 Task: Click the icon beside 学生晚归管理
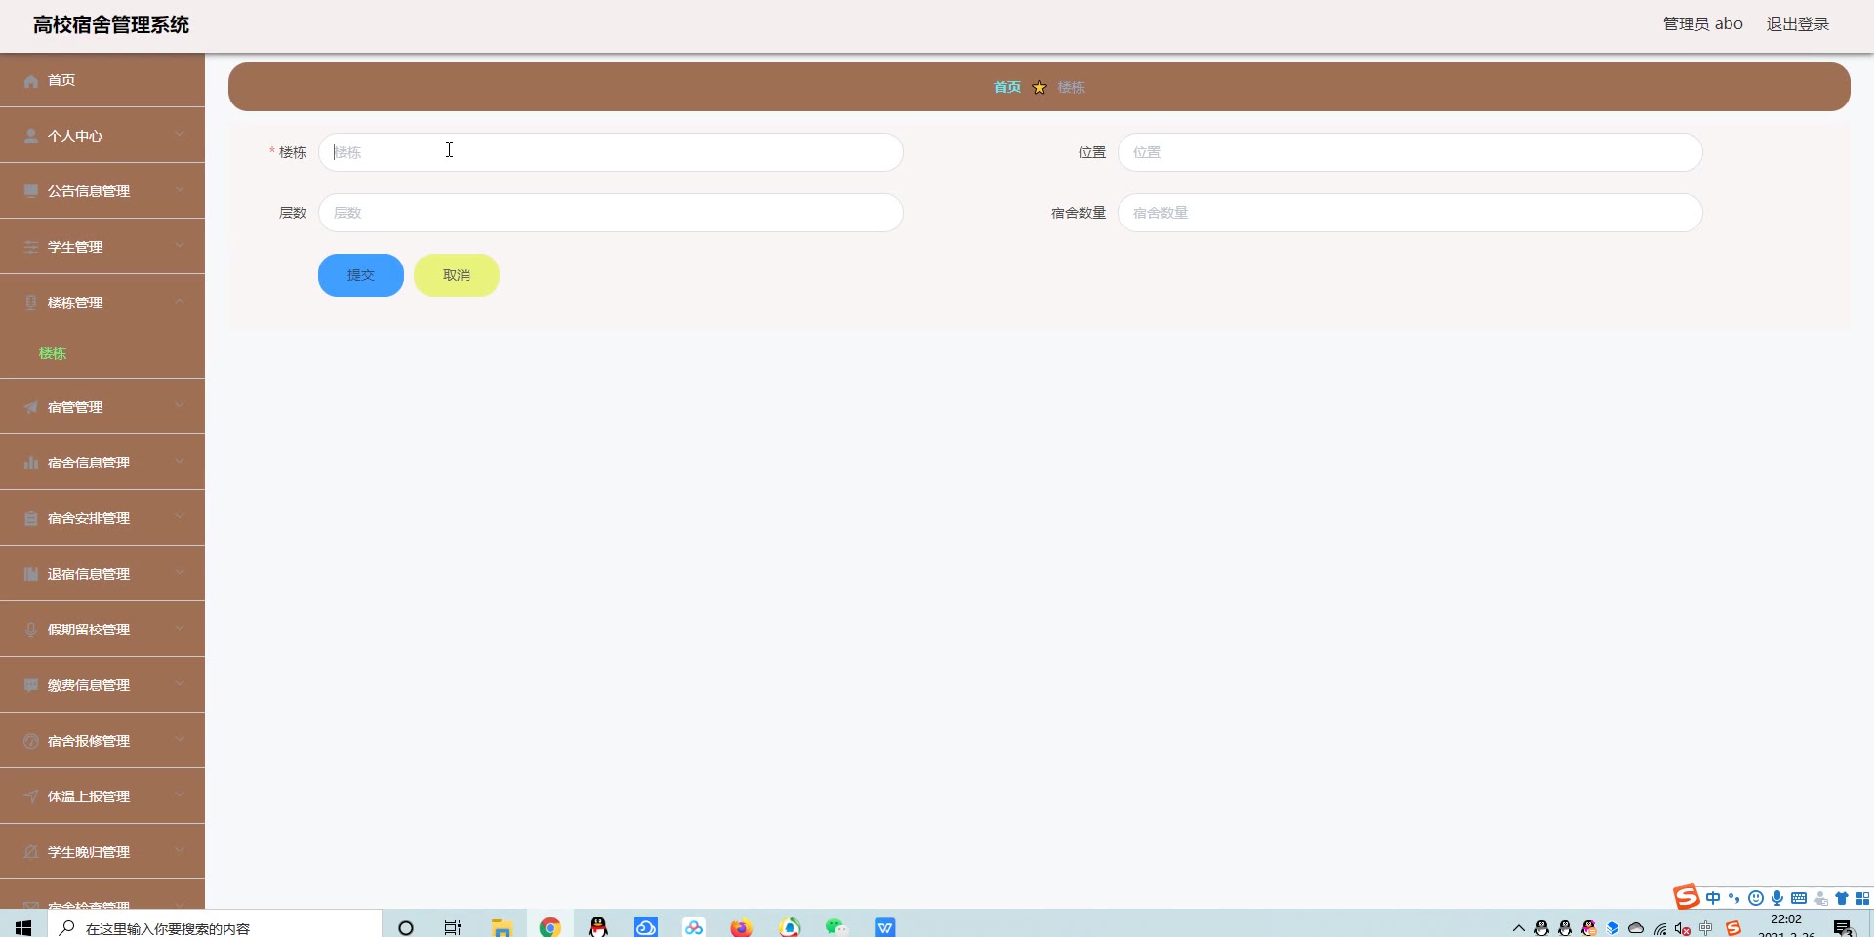click(31, 853)
